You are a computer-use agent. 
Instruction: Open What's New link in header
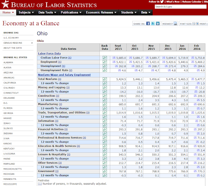coord(173,2)
